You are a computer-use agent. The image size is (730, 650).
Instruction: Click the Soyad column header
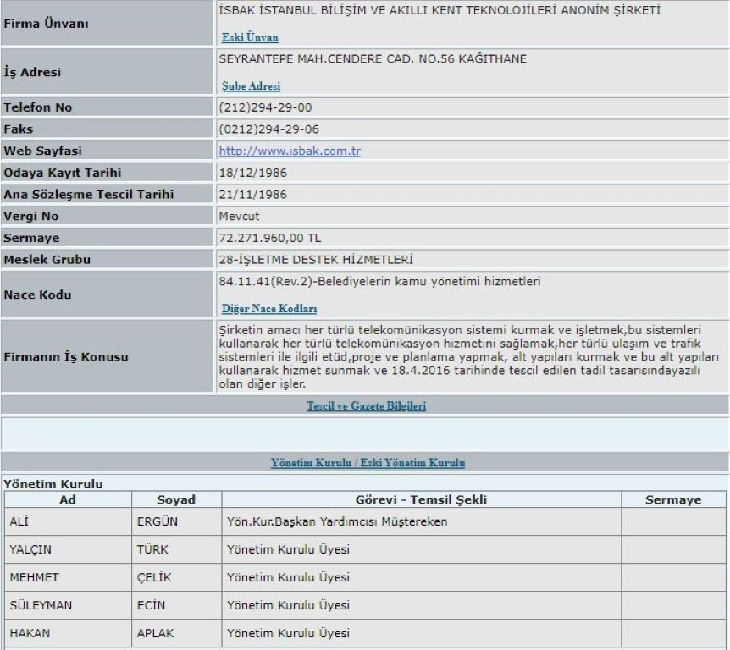pos(175,500)
